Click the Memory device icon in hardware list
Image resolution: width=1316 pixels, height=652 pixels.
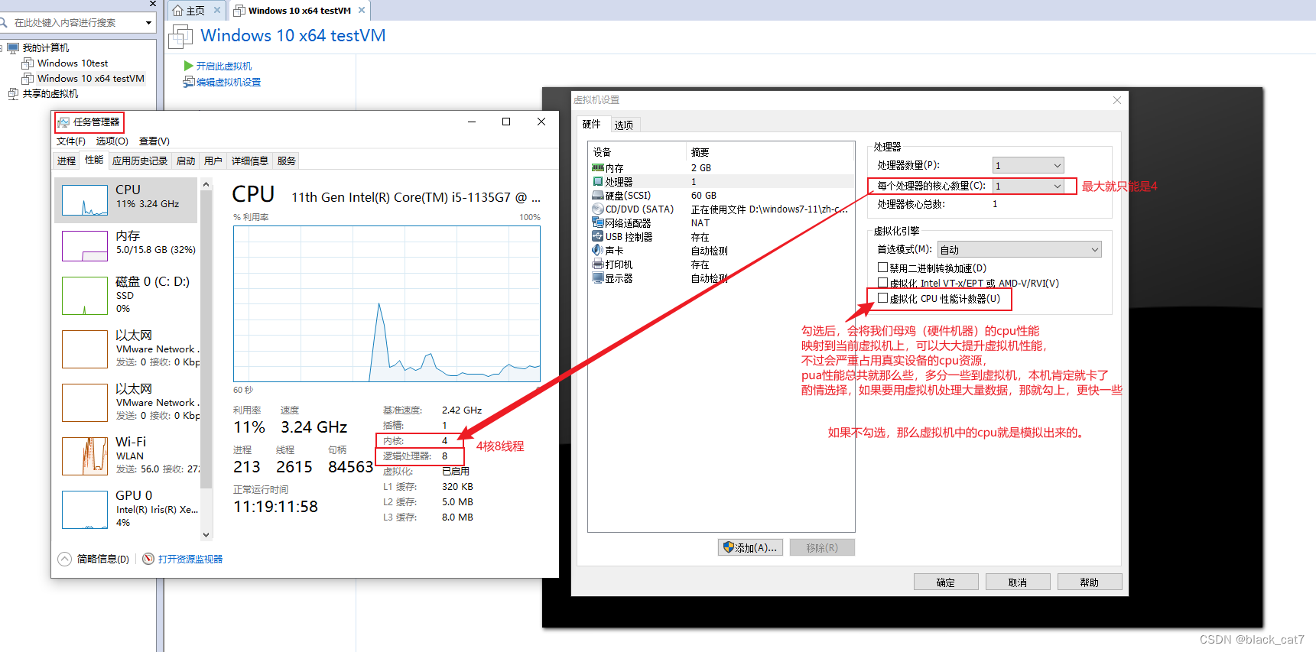pos(598,167)
